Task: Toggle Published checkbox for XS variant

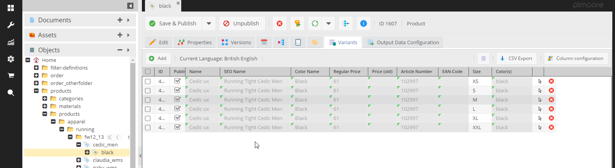Action: click(177, 81)
